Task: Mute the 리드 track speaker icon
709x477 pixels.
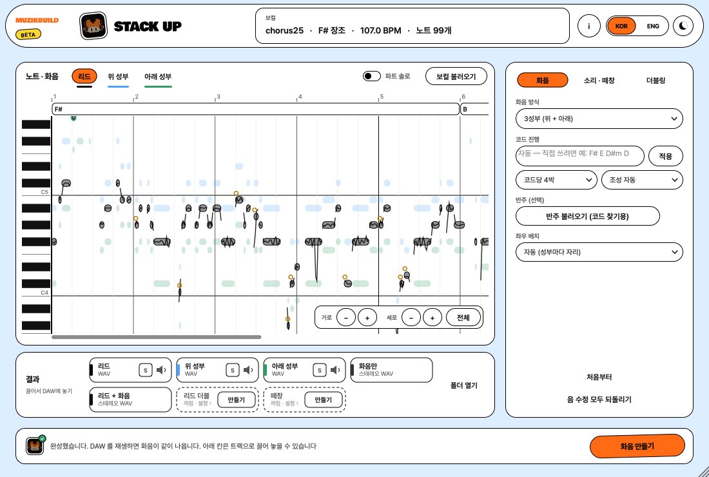Action: point(161,370)
